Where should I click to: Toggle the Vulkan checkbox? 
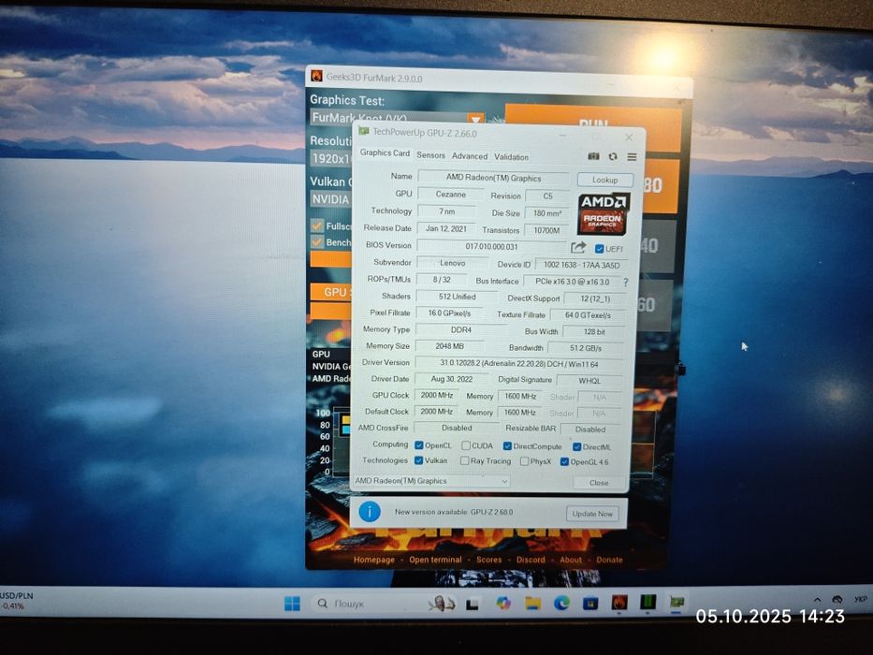418,460
